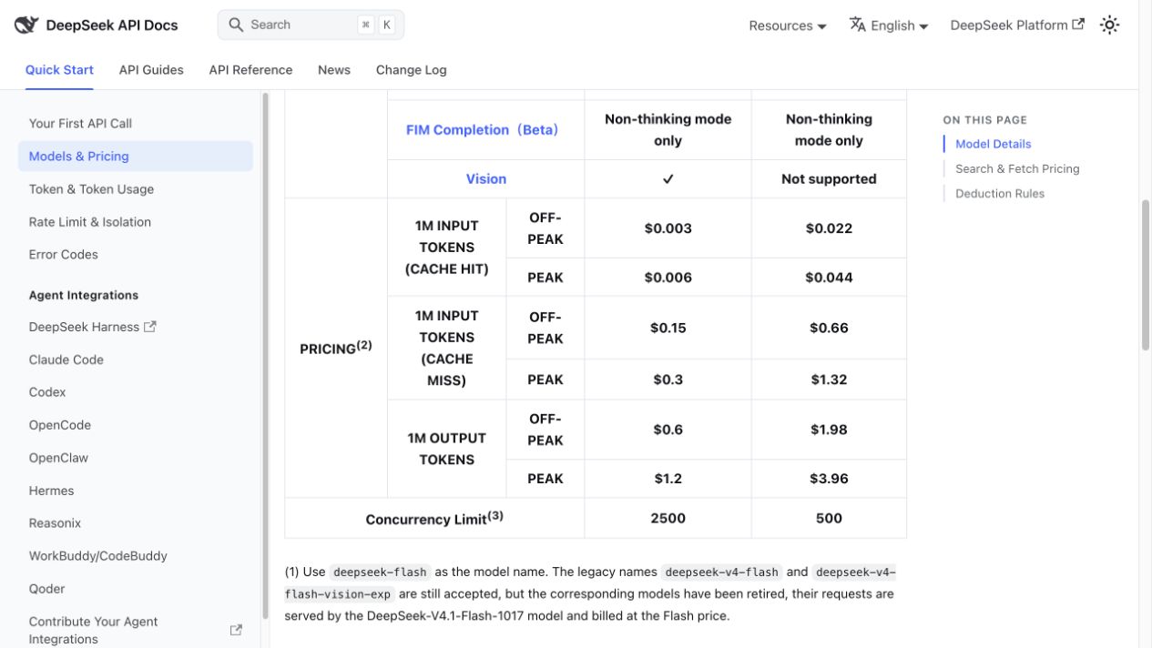Jump to Model Details section
The width and height of the screenshot is (1152, 648).
point(993,144)
